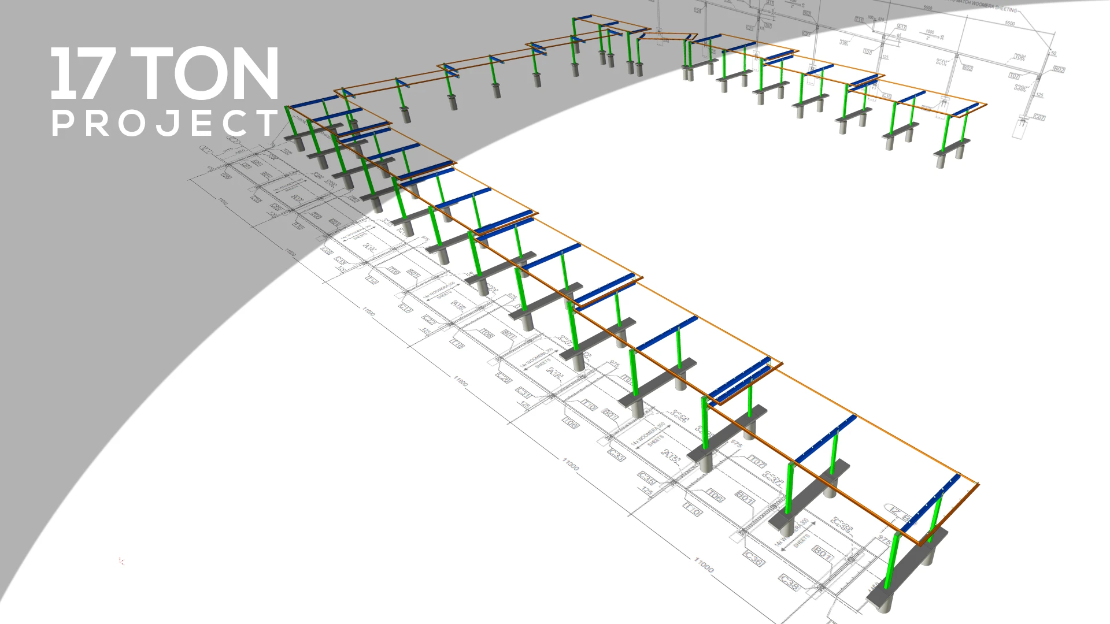Click the C31 tag on the blueprint

[x=523, y=393]
